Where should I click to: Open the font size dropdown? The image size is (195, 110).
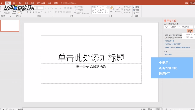43,8
